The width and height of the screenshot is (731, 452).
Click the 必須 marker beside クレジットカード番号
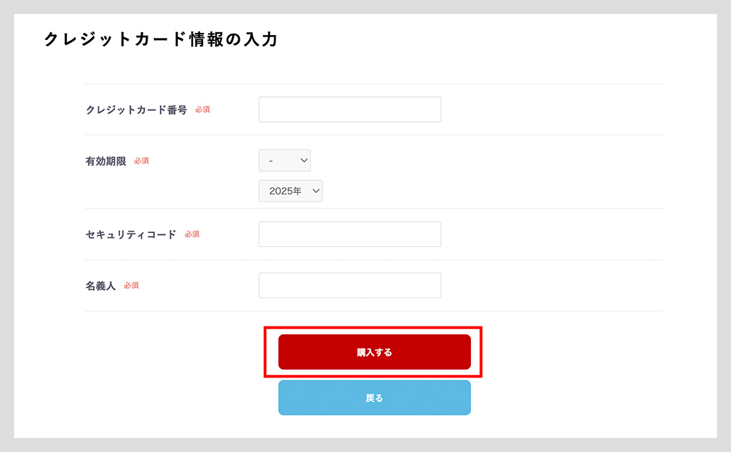coord(202,109)
